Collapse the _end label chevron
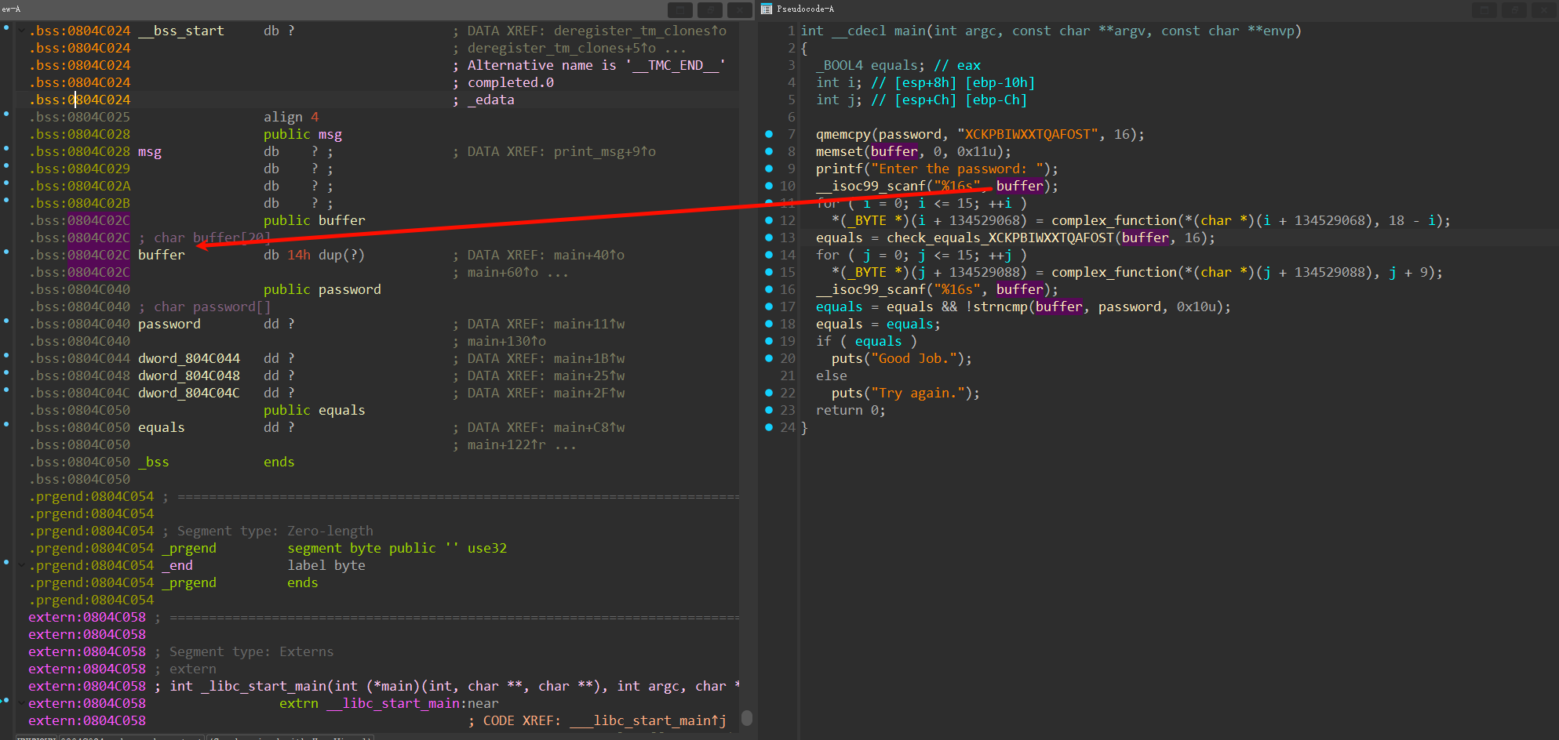Viewport: 1559px width, 740px height. click(x=21, y=565)
